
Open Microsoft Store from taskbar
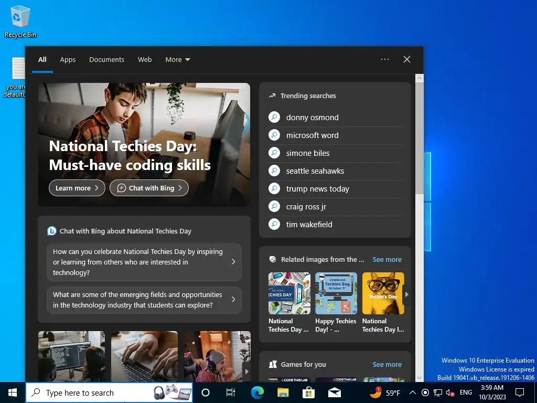[x=308, y=393]
